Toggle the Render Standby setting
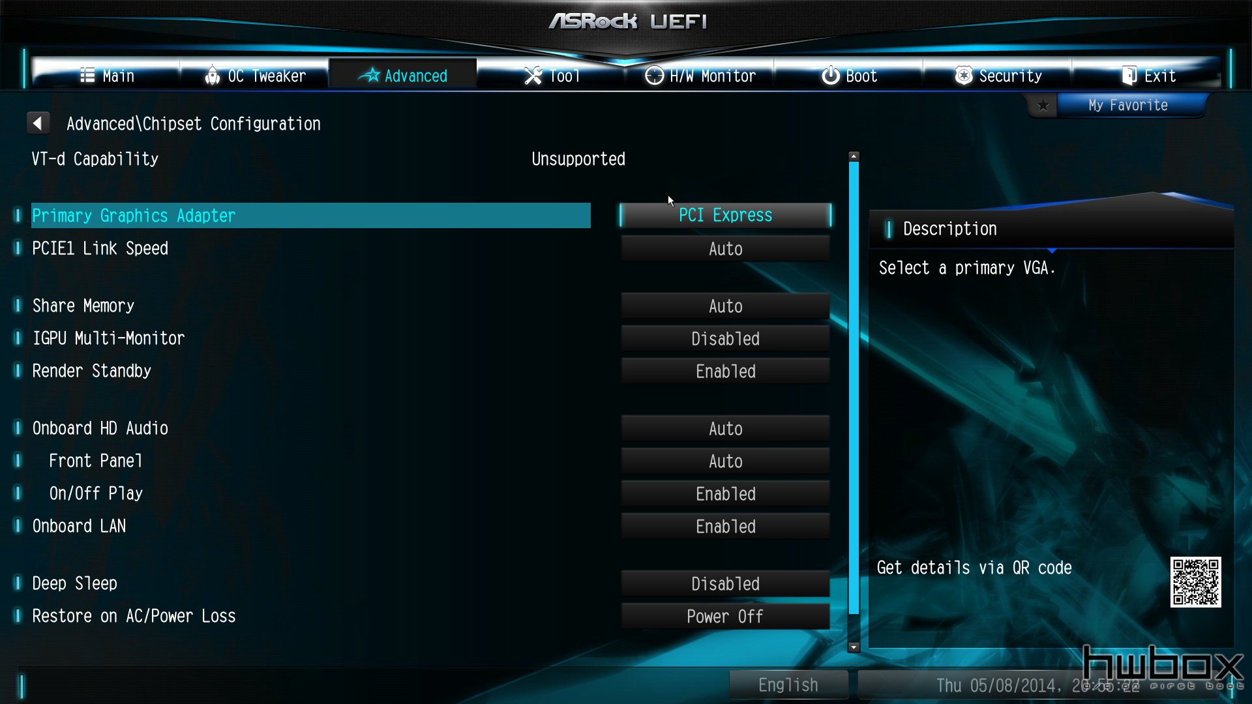Screen dimensions: 1252x704 click(x=725, y=372)
